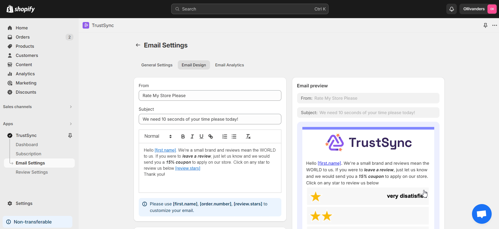Click one-star very dissatisfied rating row

pos(368,196)
